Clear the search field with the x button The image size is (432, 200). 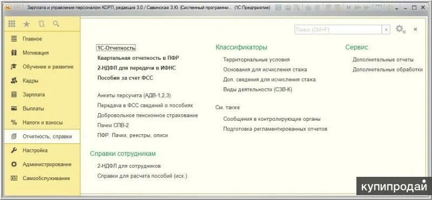tap(386, 30)
